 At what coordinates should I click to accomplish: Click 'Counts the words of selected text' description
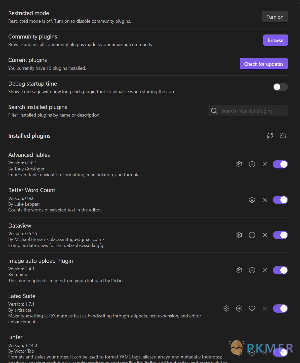tap(55, 210)
